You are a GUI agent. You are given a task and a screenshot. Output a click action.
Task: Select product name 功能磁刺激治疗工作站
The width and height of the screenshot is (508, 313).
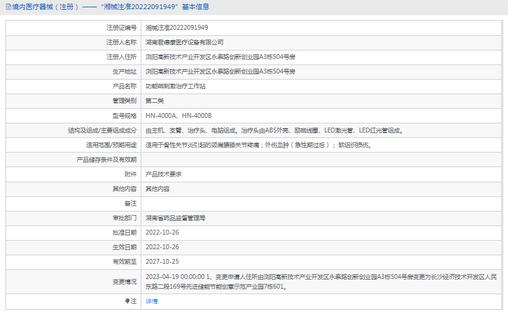[x=175, y=86]
